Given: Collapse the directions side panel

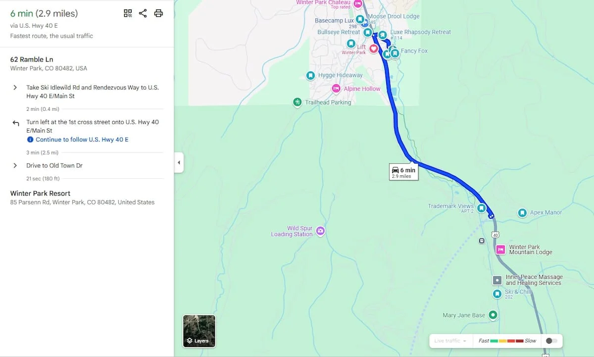Looking at the screenshot, I should click(x=179, y=162).
